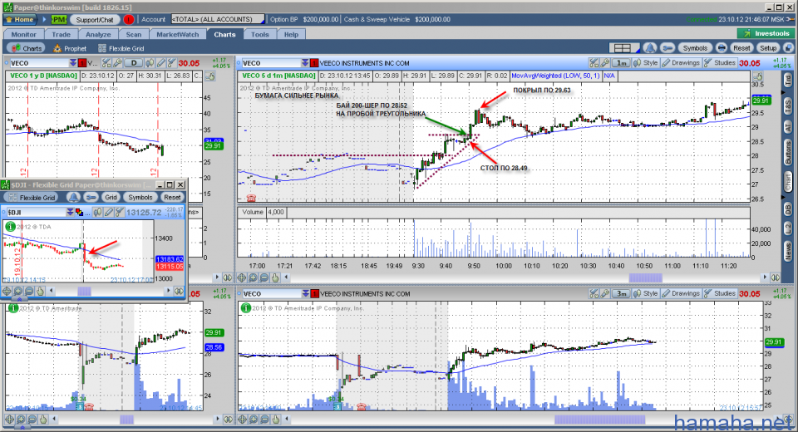Viewport: 798px width, 432px height.
Task: Click the Help tab
Action: coord(291,35)
